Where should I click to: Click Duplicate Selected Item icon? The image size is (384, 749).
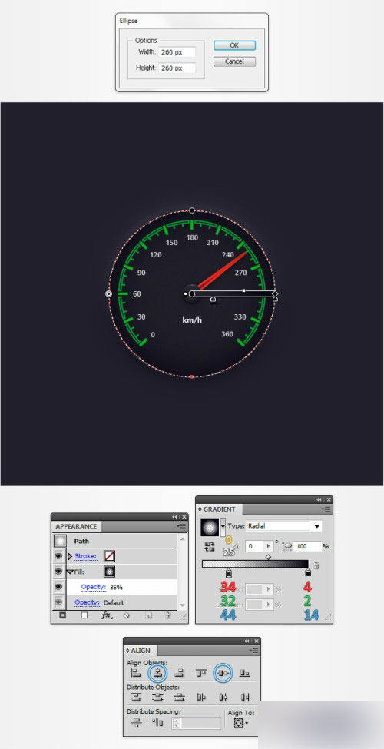click(x=148, y=616)
